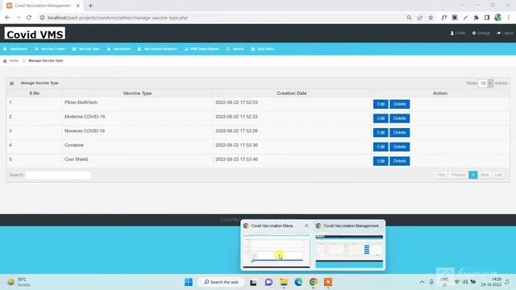The width and height of the screenshot is (516, 290).
Task: Open the f? extension icon
Action: point(444,18)
